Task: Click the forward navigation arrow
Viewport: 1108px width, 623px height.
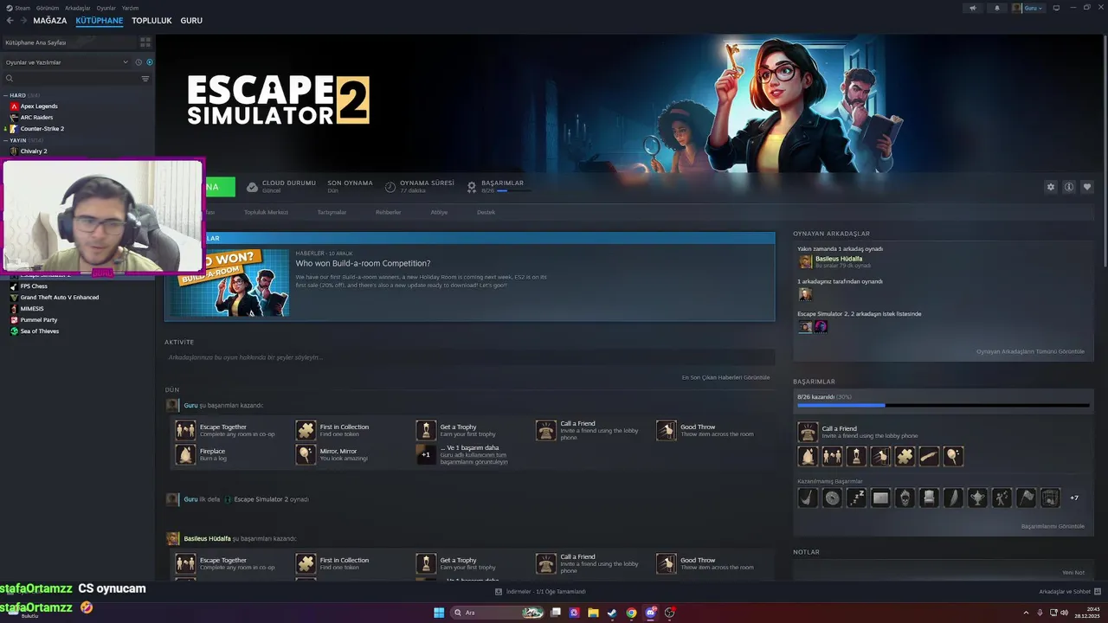Action: pos(23,21)
